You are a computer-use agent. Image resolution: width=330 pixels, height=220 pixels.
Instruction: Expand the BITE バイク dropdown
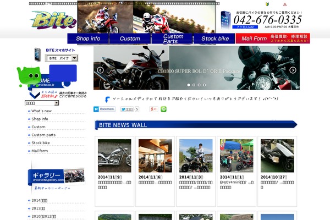click(62, 58)
